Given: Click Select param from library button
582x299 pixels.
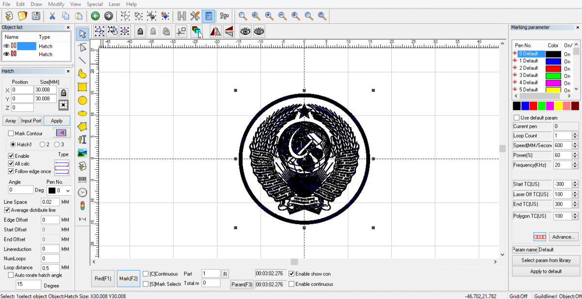Looking at the screenshot, I should [546, 260].
